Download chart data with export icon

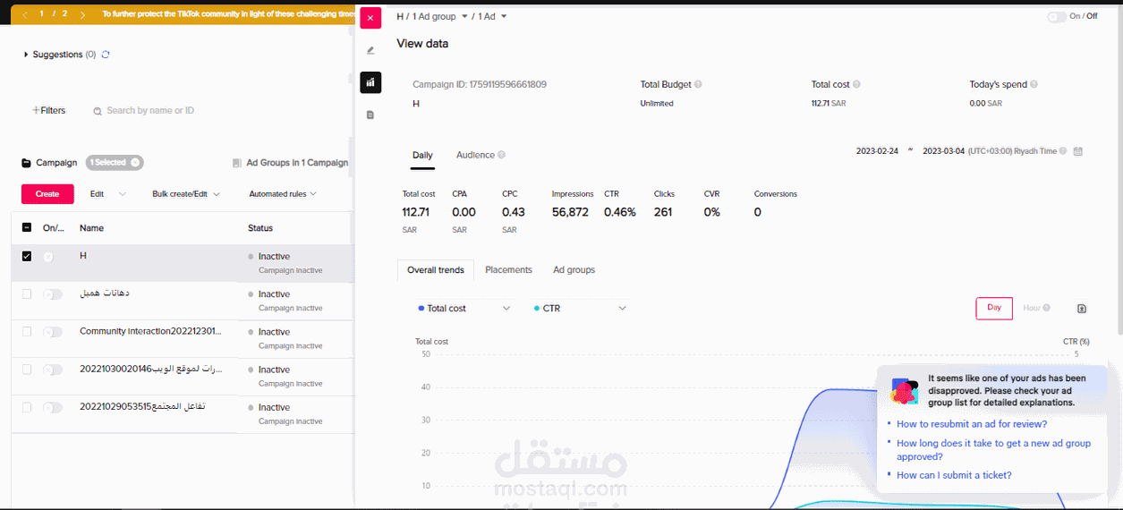tap(1082, 308)
